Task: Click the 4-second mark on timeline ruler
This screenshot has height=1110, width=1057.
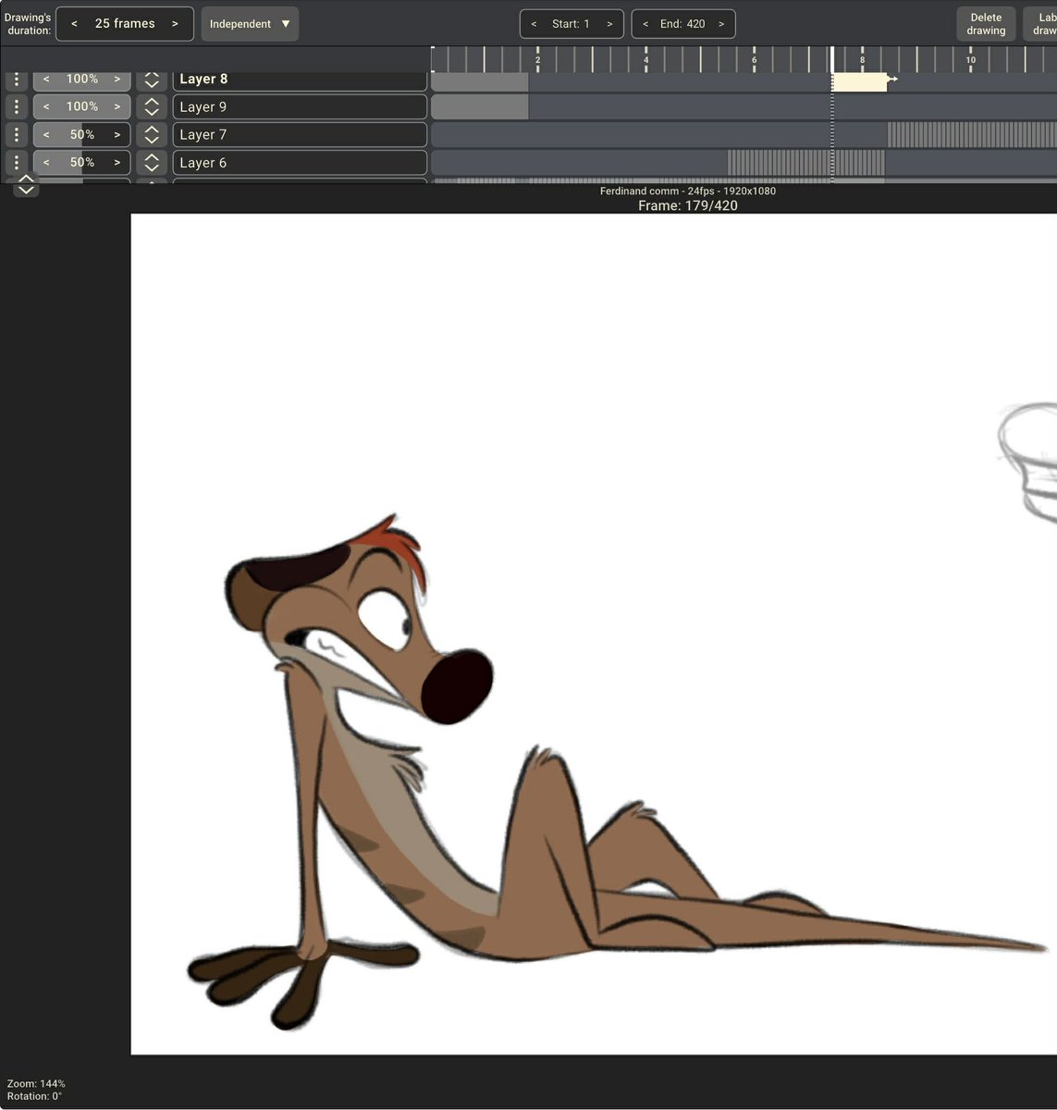Action: pos(646,59)
